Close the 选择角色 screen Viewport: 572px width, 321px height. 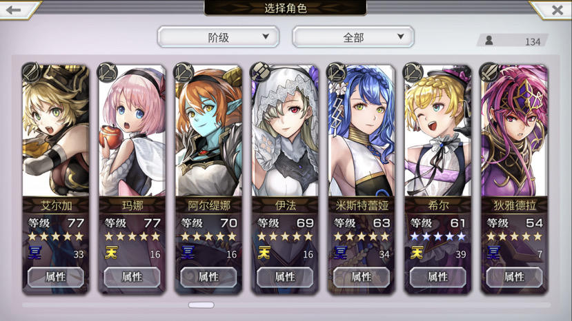click(557, 10)
